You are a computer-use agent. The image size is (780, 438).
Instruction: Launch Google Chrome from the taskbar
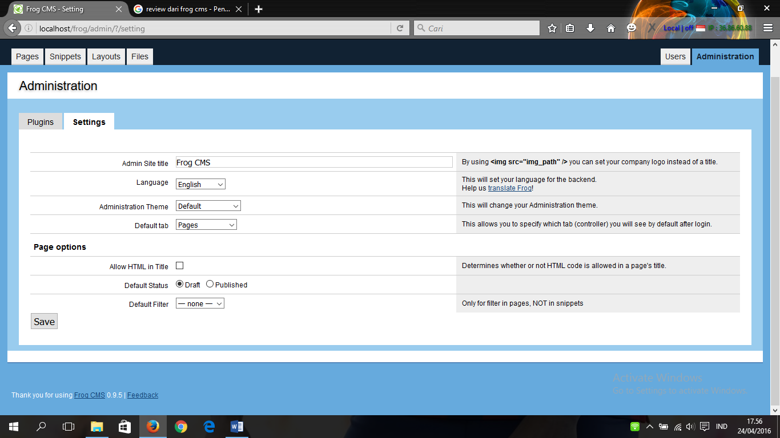point(180,427)
